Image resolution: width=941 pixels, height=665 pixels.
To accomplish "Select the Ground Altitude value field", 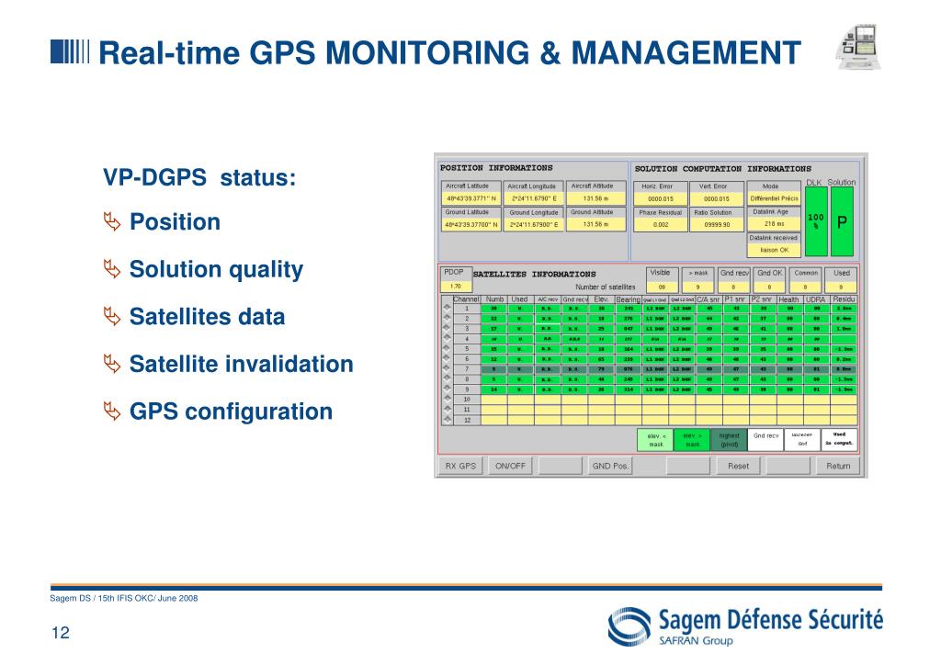I will pos(595,225).
